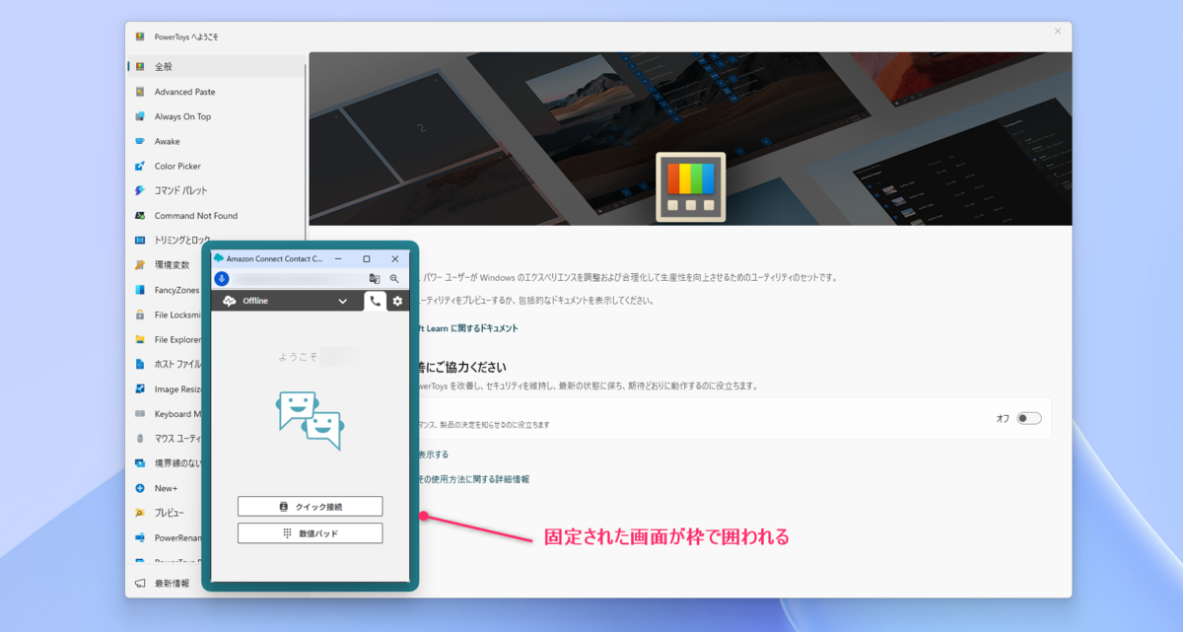Select the 境界線のない icon in sidebar
This screenshot has width=1183, height=632.
[140, 463]
